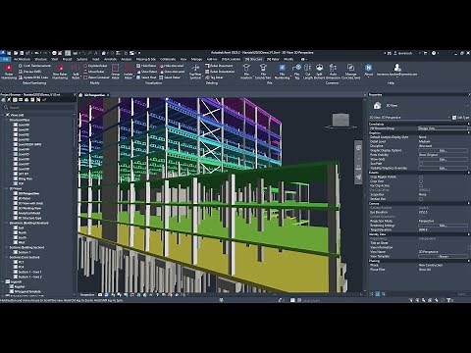Collapse the Constraints section in Properties

coord(469,124)
